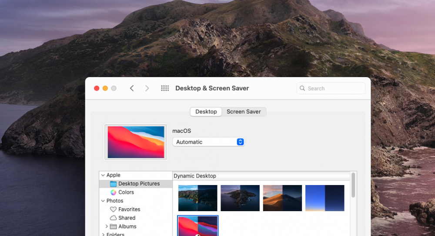This screenshot has height=236, width=435.
Task: Click the Desktop Pictures folder icon
Action: tap(113, 184)
